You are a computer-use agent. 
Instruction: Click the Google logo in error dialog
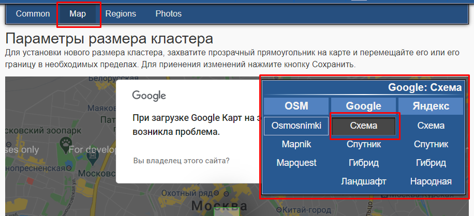point(149,96)
